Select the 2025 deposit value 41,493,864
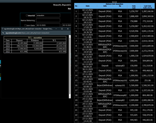 (22, 43)
